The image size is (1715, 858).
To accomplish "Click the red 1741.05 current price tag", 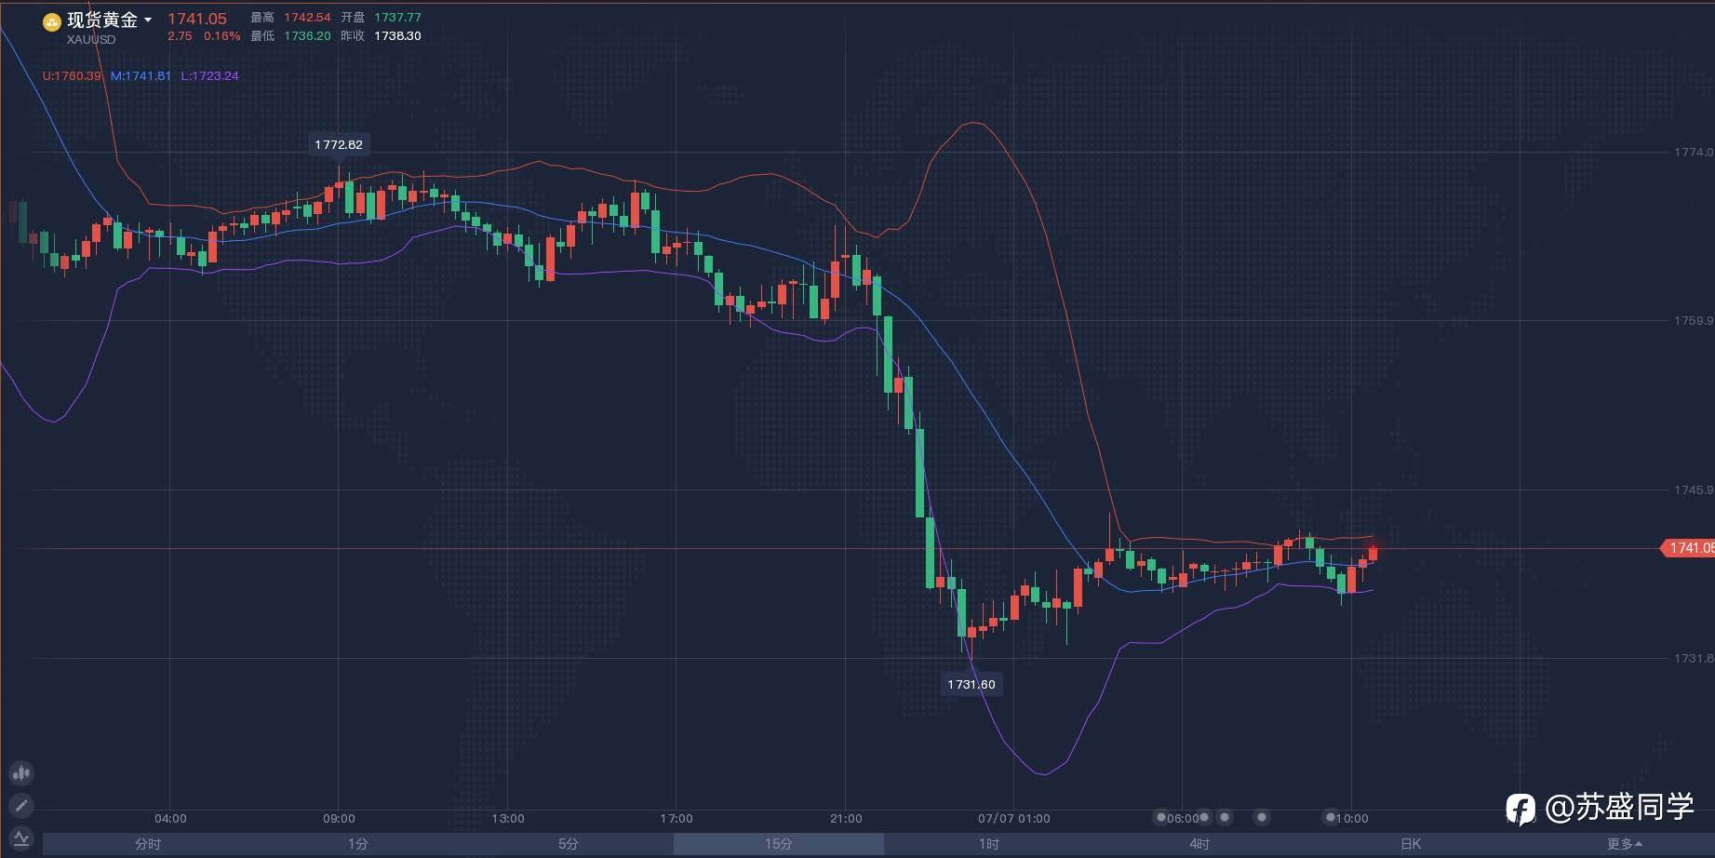I will pos(1688,548).
